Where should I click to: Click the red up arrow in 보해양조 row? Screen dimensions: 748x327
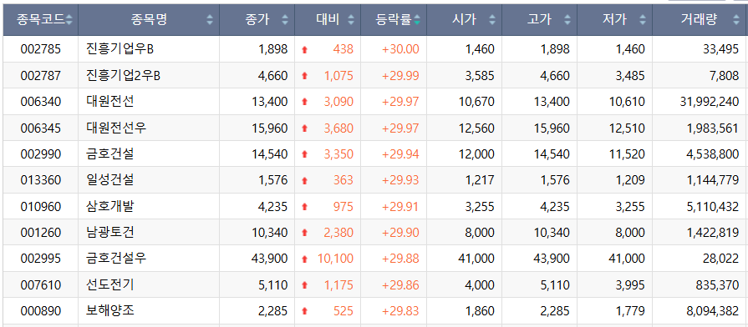(x=305, y=311)
